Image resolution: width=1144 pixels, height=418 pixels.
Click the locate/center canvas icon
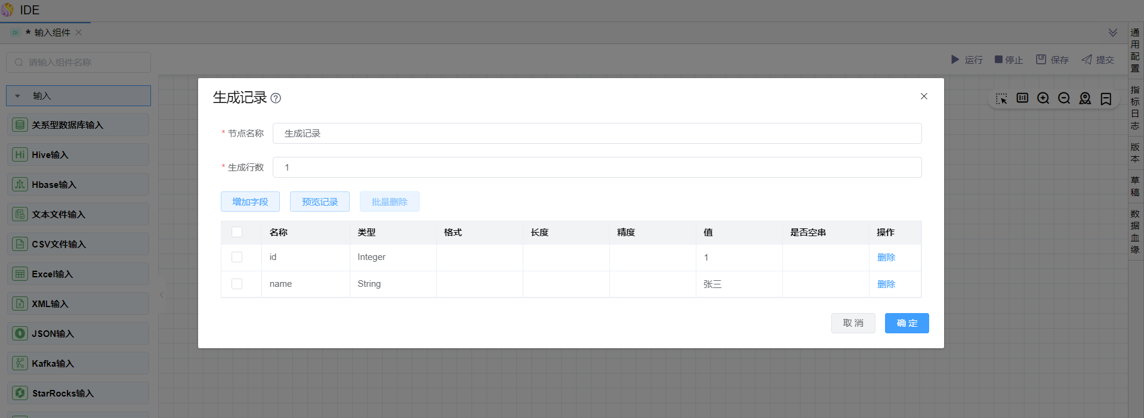coord(1085,98)
